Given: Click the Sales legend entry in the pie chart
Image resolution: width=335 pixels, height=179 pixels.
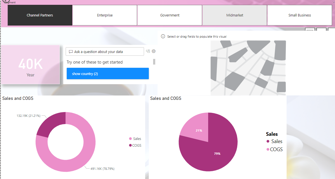Looking at the screenshot, I should point(275,141).
